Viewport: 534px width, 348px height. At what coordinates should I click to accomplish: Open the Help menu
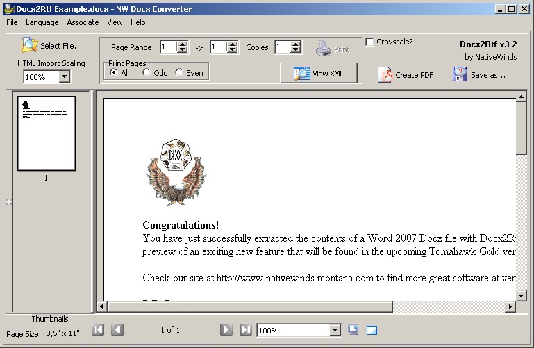(137, 22)
